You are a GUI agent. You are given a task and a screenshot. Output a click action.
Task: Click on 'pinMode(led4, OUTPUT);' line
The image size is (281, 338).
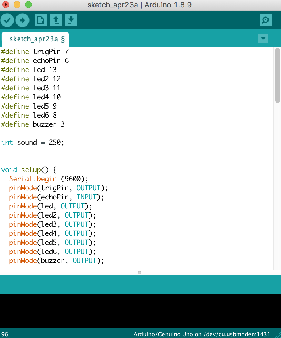(52, 233)
